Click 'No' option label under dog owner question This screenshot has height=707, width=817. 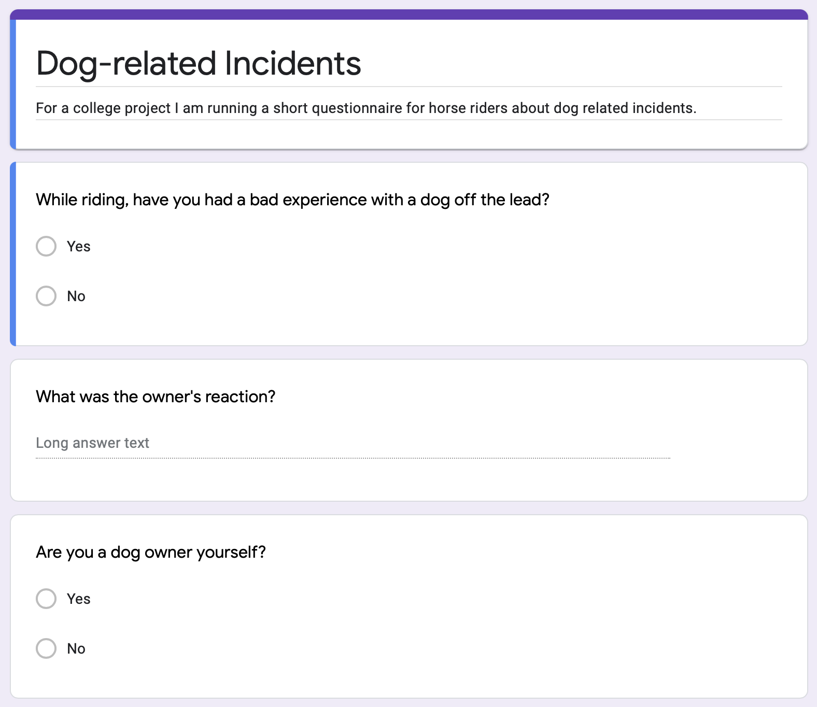click(76, 649)
